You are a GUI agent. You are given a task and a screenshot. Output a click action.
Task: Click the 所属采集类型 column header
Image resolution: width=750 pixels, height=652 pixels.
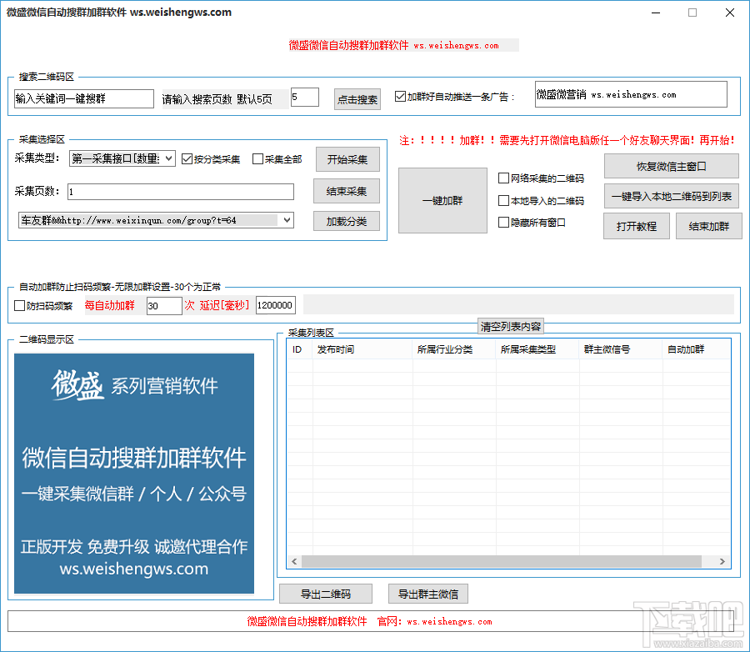coord(537,349)
